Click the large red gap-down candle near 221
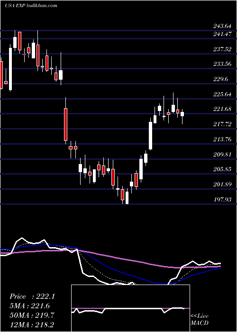237x332 pixels. click(65, 124)
